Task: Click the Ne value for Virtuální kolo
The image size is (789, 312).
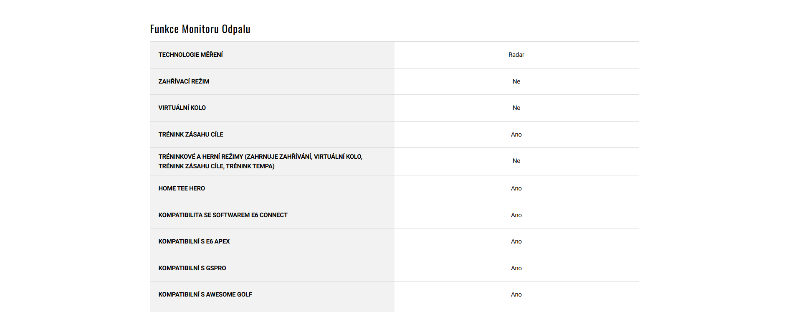Action: [x=516, y=108]
